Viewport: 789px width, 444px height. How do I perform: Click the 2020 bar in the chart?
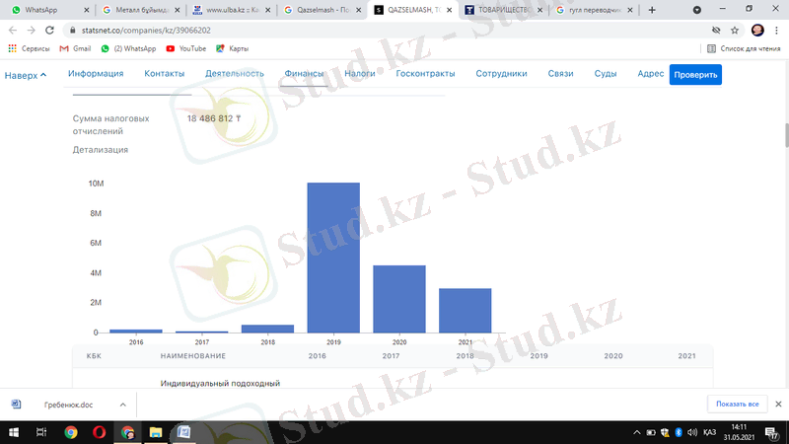[399, 299]
